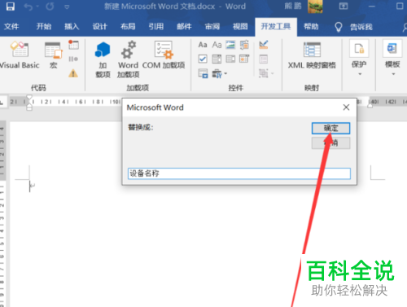Switch to the 设计 tab

tap(100, 27)
